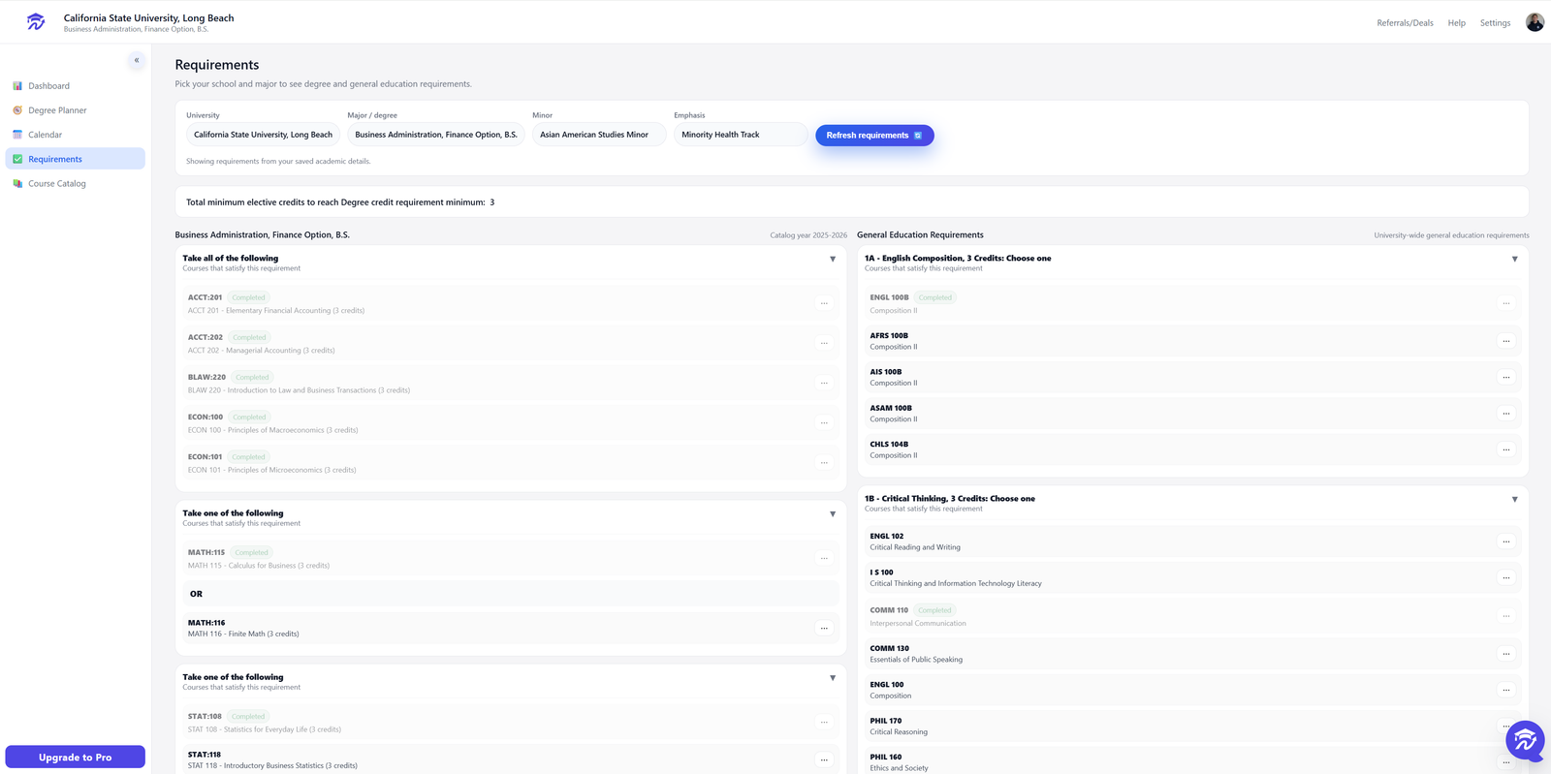Open options menu for AIS 100B row
1551x774 pixels.
point(1505,377)
